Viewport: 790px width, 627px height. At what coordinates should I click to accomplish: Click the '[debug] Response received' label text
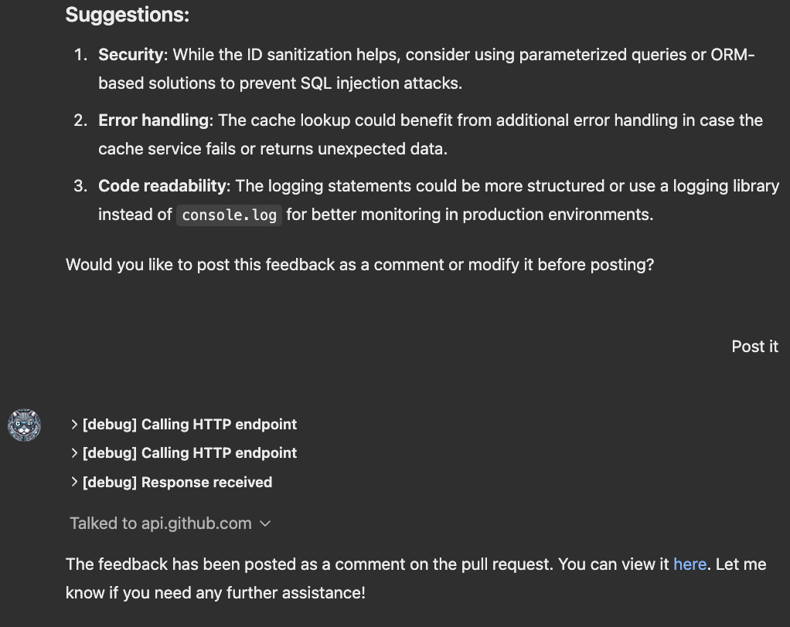[178, 483]
